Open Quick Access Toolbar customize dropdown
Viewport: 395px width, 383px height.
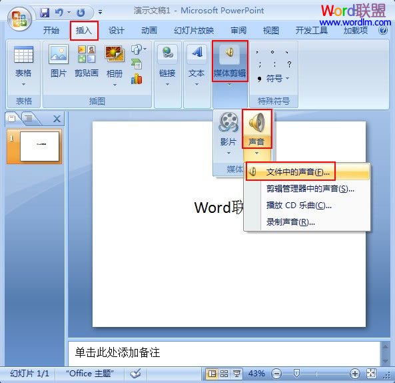pos(100,12)
